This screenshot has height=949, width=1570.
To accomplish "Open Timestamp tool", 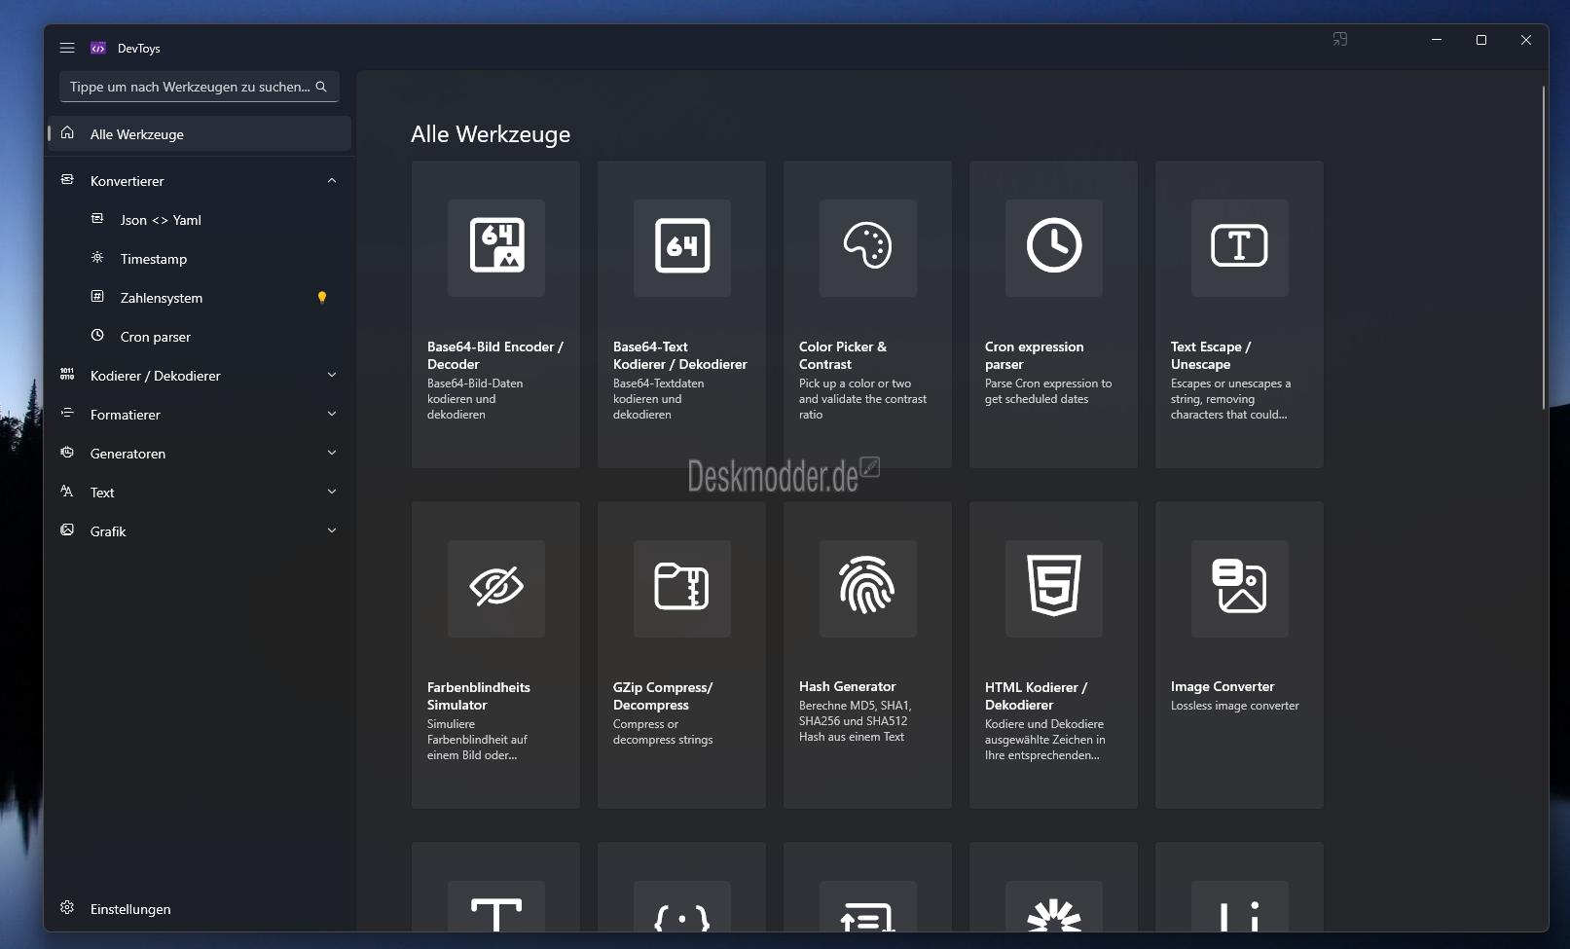I will tap(200, 259).
